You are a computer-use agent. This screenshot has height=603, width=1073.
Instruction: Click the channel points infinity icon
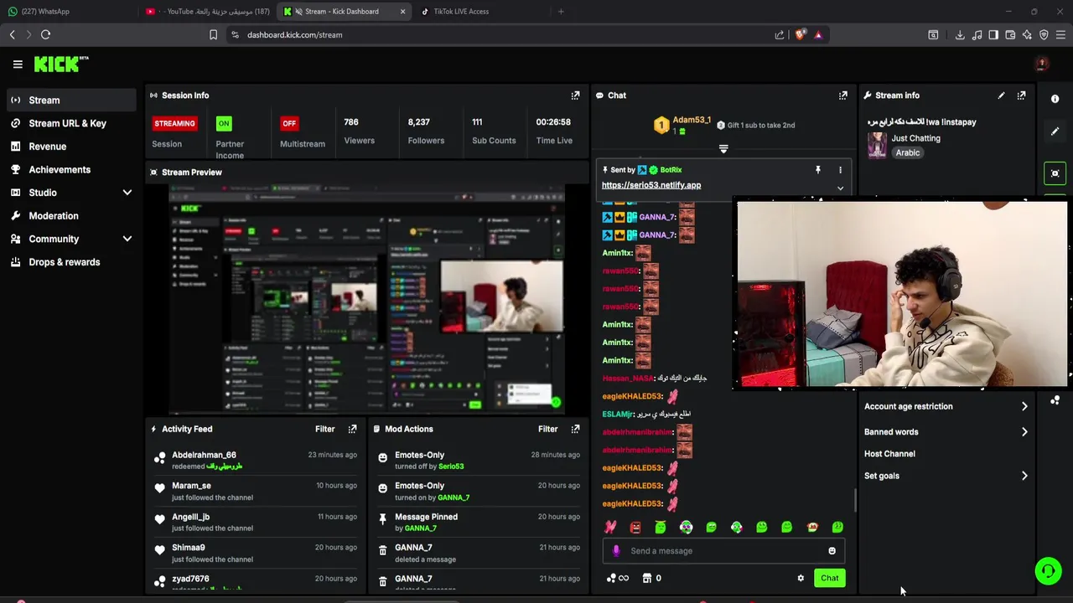click(x=618, y=578)
